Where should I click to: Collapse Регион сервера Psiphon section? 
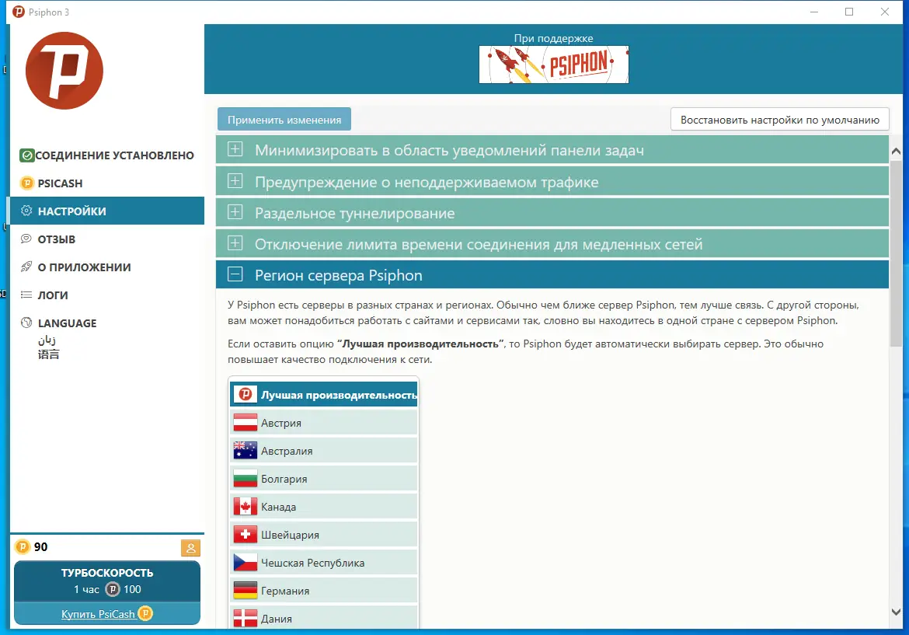coord(552,275)
